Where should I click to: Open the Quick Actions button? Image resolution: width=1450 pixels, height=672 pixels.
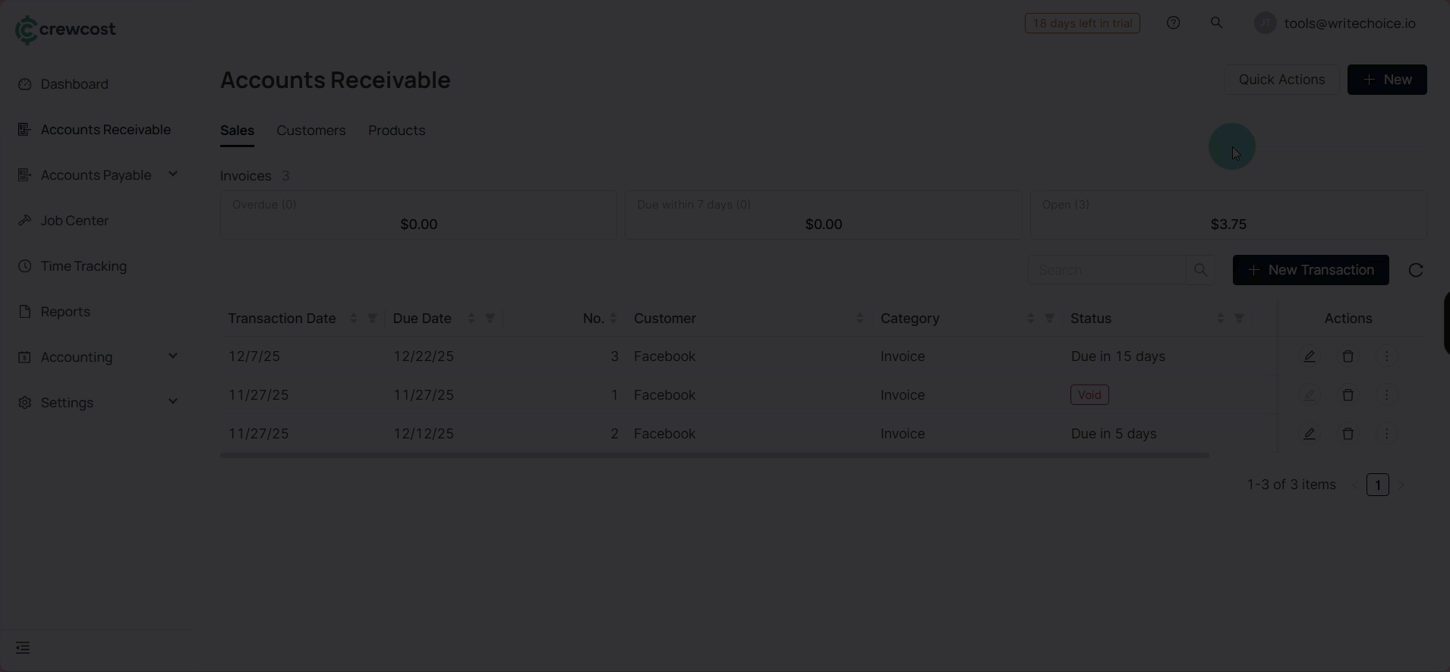pos(1281,80)
